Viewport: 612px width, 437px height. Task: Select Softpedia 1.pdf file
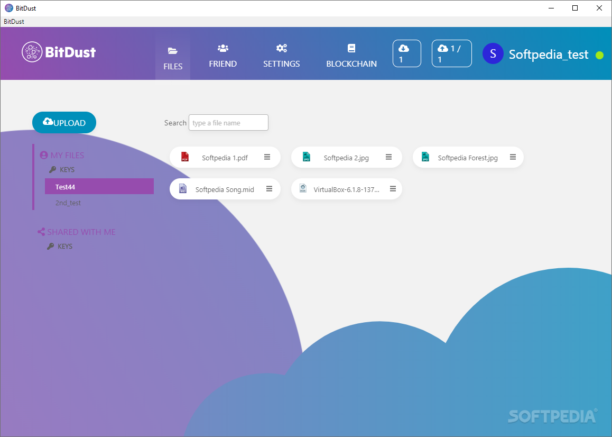coord(225,158)
